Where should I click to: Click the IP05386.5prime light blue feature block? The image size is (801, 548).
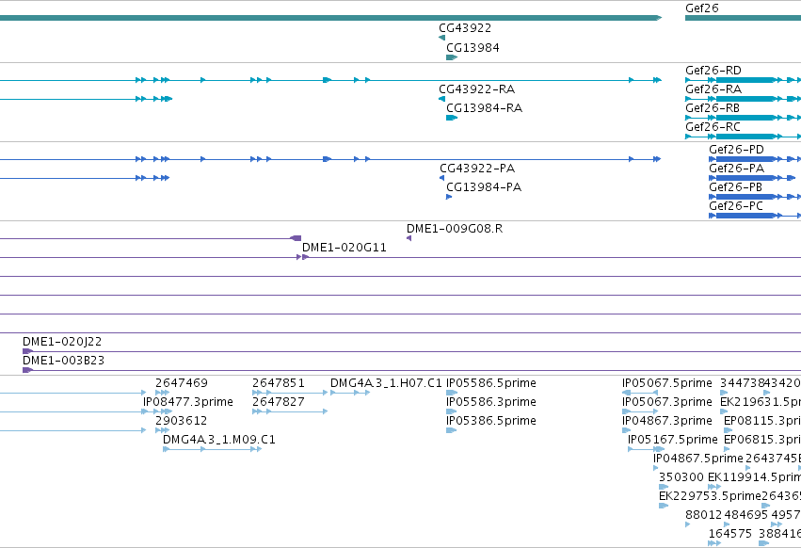click(451, 430)
